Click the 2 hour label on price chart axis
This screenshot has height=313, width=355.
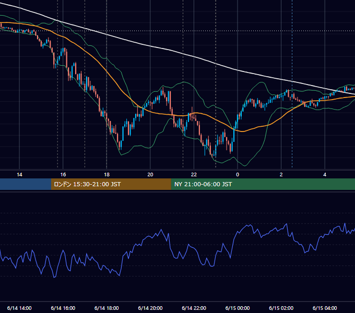pyautogui.click(x=281, y=175)
